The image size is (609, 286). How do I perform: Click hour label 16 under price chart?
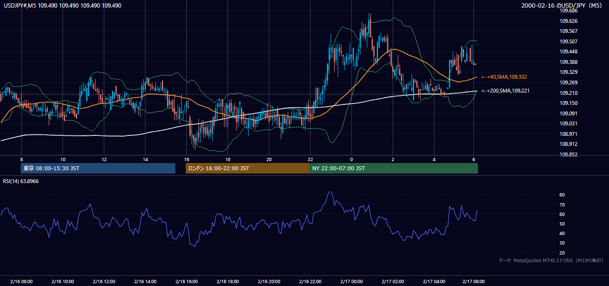[x=186, y=159]
